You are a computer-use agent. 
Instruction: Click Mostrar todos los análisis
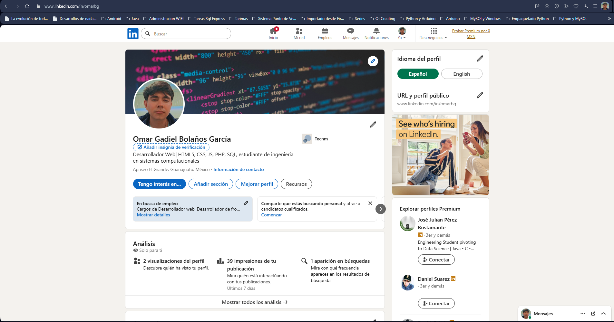pyautogui.click(x=255, y=302)
